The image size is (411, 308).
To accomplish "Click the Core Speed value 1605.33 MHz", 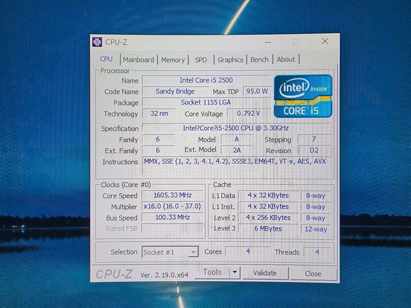I will coord(173,195).
